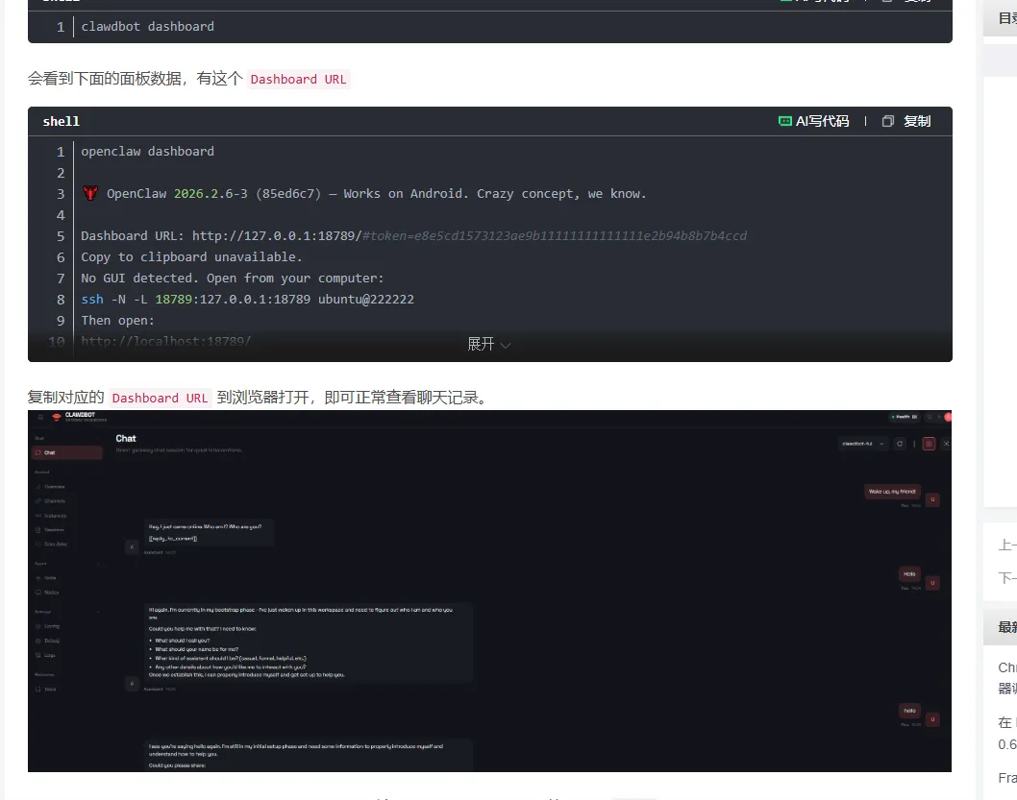Expand the code block with 展开
The width and height of the screenshot is (1017, 800).
tap(489, 344)
